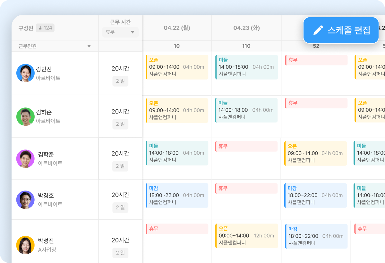
Task: Click 박경호's profile avatar
Action: (25, 199)
